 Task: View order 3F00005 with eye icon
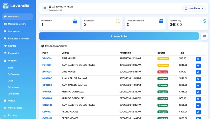pos(198,92)
